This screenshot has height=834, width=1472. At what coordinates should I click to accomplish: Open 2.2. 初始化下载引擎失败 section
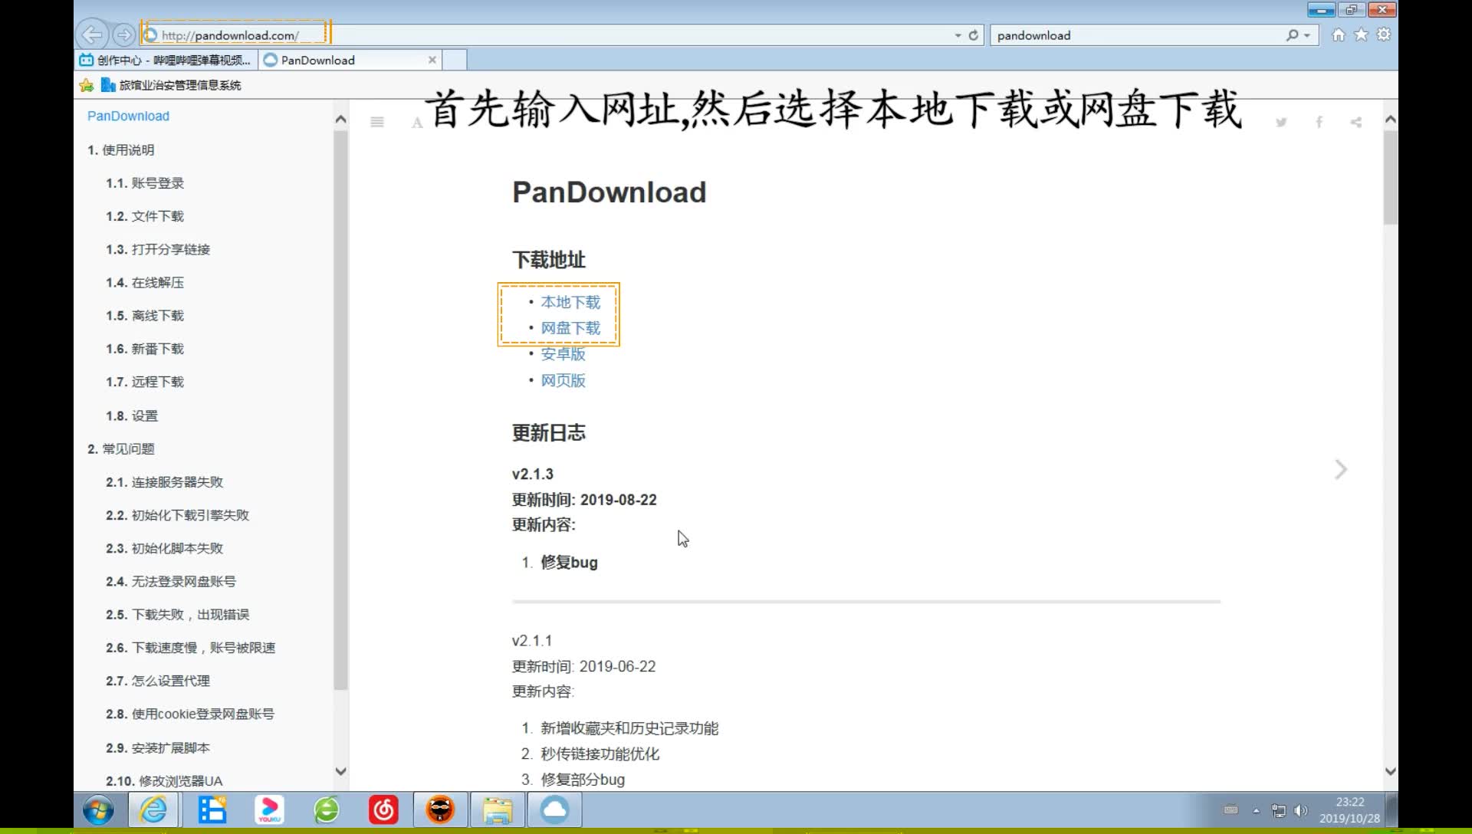click(x=177, y=515)
